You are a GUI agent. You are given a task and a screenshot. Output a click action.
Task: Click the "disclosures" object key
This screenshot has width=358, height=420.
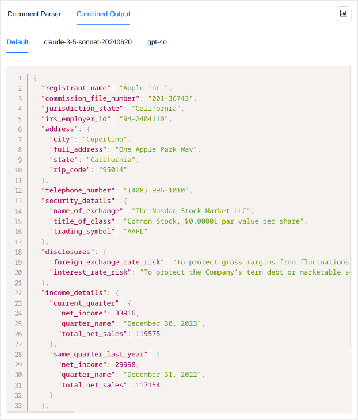click(68, 252)
